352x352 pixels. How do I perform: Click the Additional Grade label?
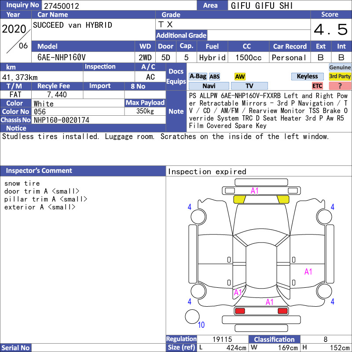coord(181,35)
